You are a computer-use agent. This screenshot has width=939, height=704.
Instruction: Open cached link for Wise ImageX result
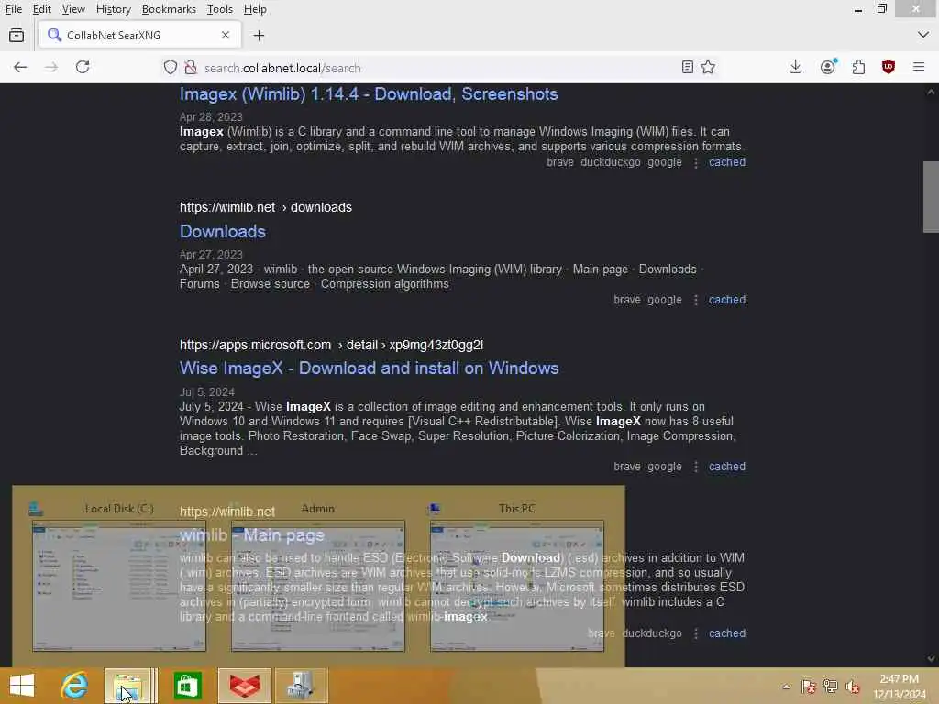727,467
